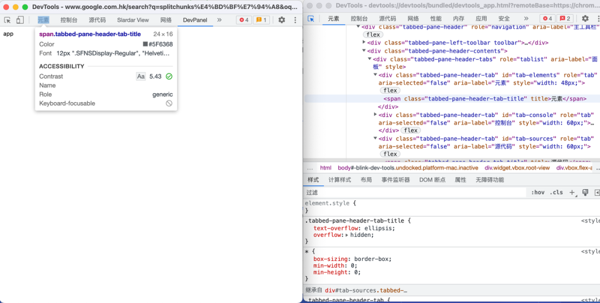Expand tabbed-pane-left-toolbar div node
The height and width of the screenshot is (303, 600).
[364, 42]
